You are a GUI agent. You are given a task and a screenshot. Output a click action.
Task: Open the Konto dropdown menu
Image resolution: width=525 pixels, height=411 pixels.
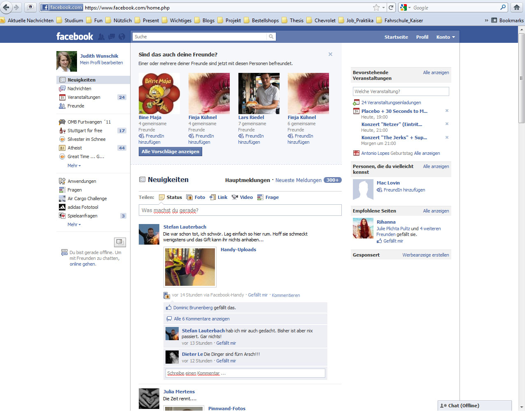coord(446,37)
